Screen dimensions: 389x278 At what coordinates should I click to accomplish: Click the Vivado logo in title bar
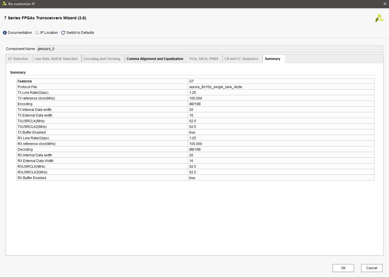[4, 4]
